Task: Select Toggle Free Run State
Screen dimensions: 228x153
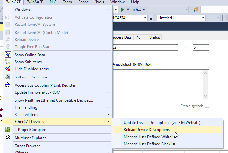Action: (x=58, y=47)
